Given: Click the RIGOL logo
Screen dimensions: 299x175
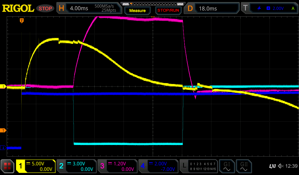Looking at the screenshot, I should [18, 8].
